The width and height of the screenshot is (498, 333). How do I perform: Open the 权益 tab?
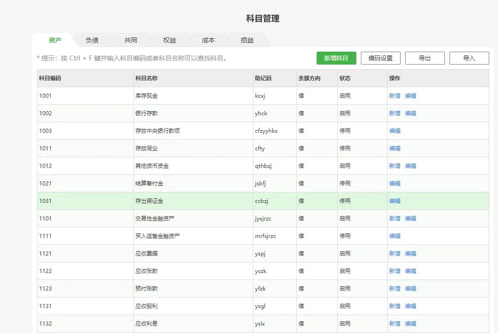click(169, 40)
